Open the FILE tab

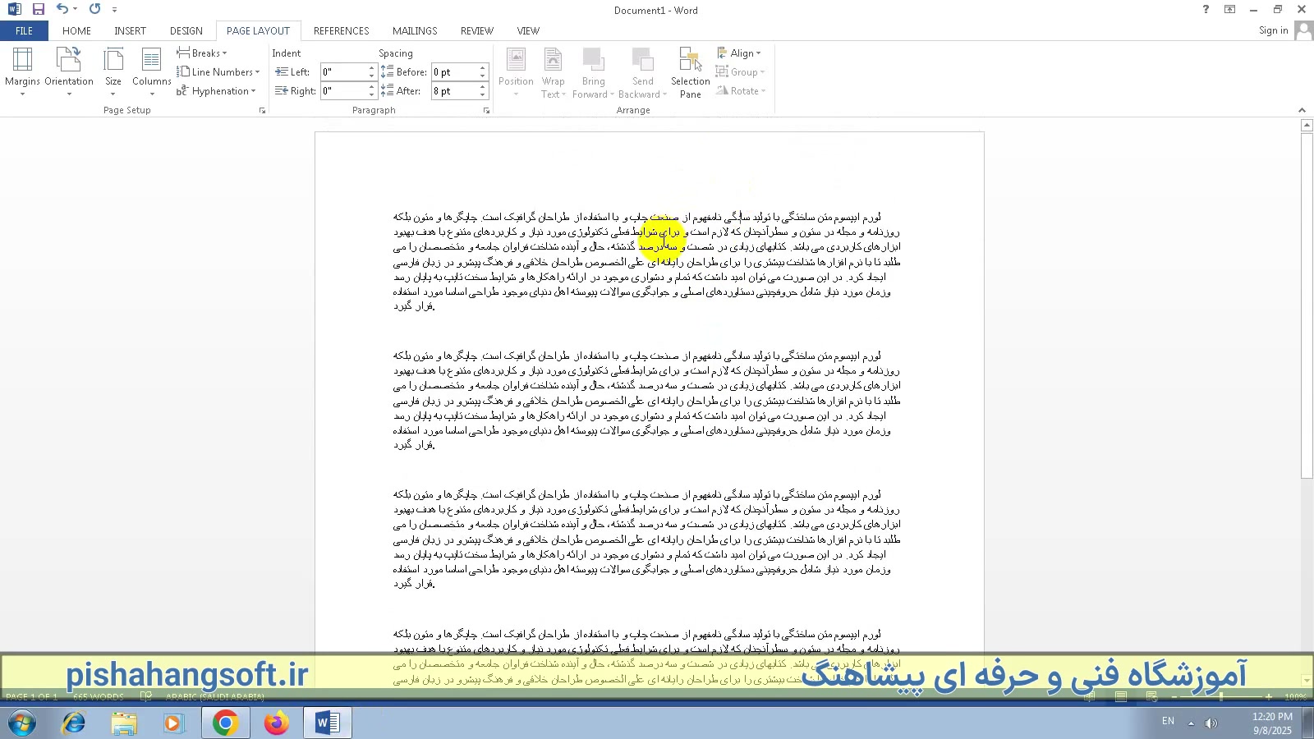(24, 31)
